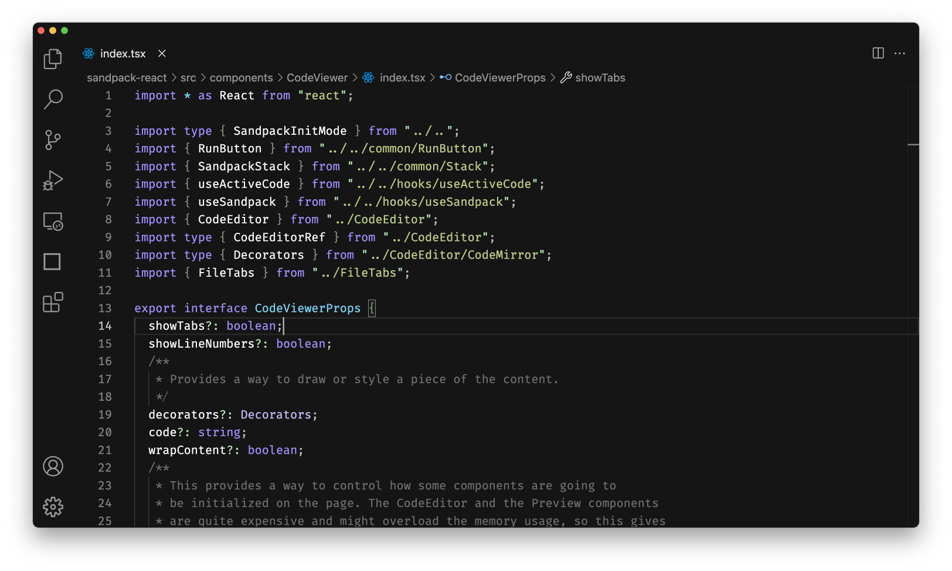Click components in the breadcrumb
Screen dimensions: 952x571
(241, 78)
